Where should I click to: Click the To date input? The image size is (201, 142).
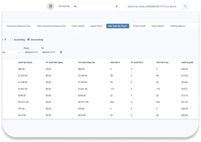click(x=50, y=52)
